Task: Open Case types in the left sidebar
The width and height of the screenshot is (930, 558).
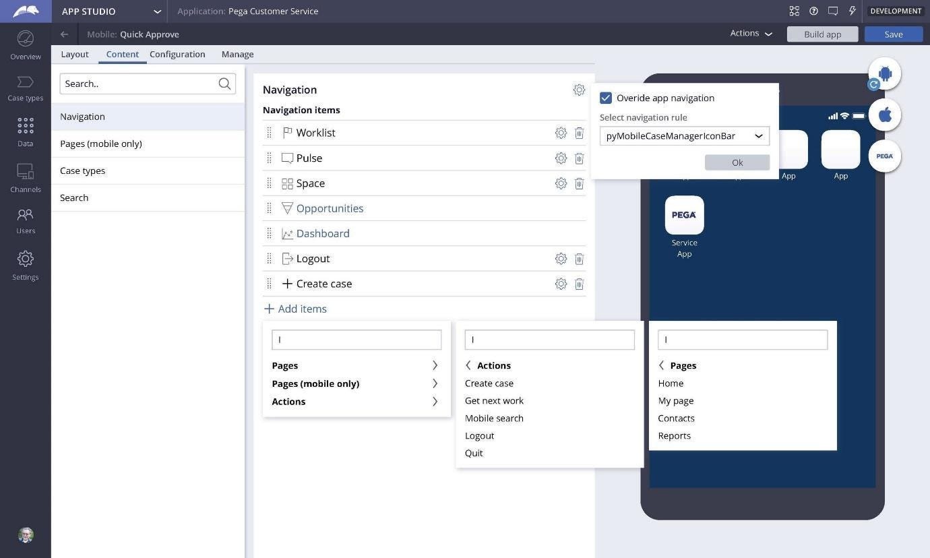Action: coord(26,88)
